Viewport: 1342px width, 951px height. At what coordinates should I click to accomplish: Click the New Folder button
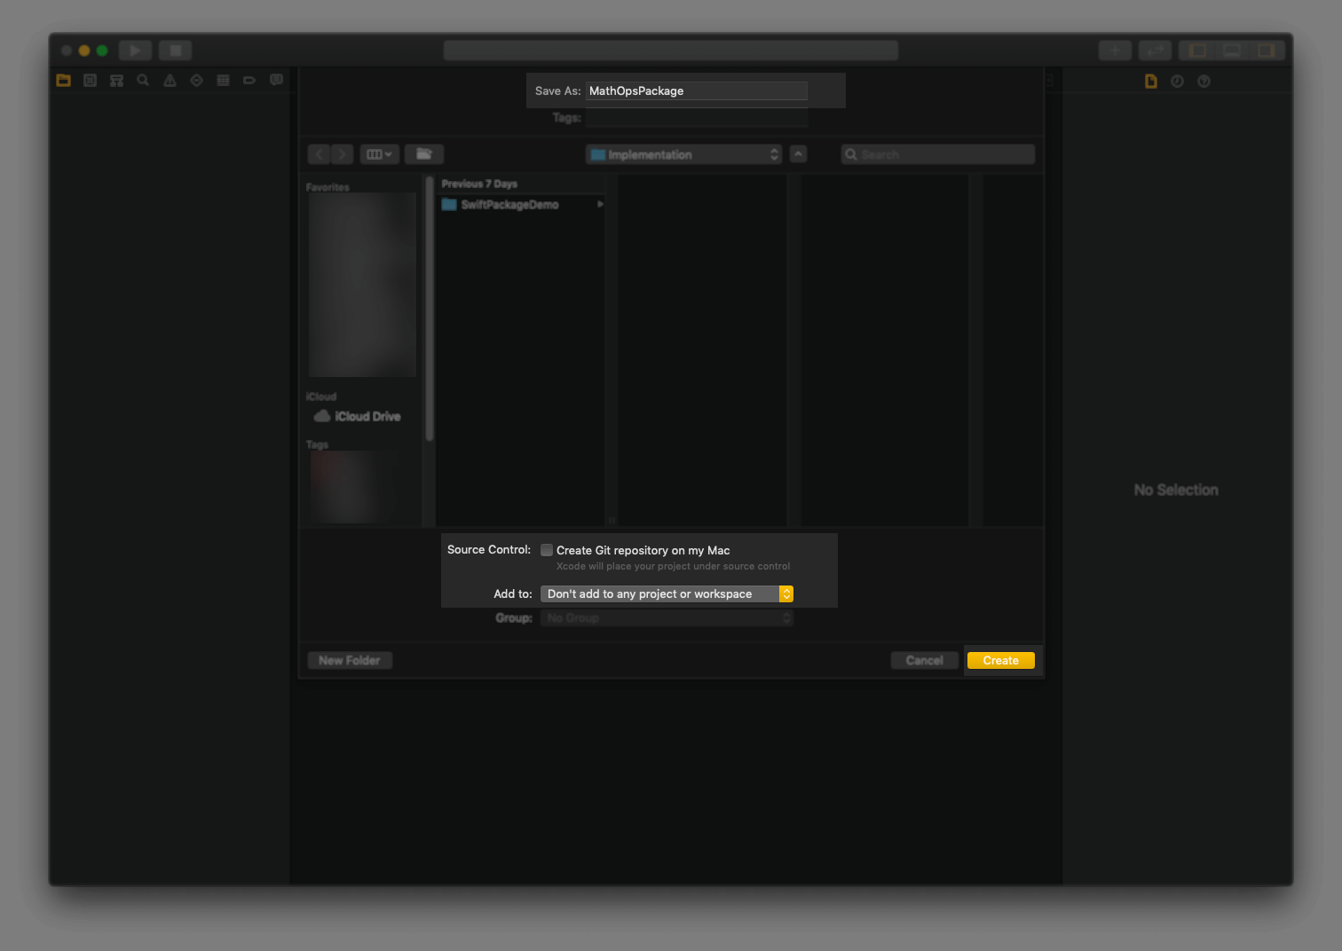pos(349,661)
